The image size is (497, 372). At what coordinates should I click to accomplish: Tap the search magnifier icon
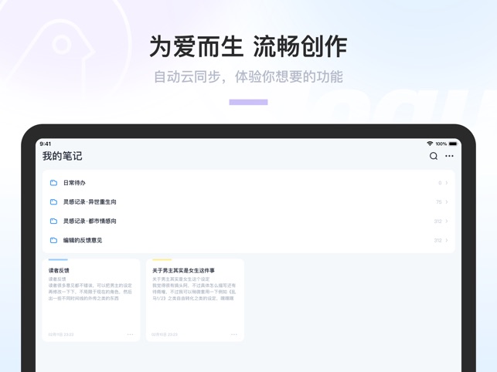[x=434, y=156]
